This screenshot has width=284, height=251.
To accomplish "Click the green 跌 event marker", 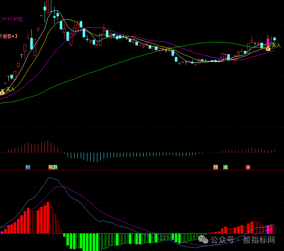I will pyautogui.click(x=55, y=167).
